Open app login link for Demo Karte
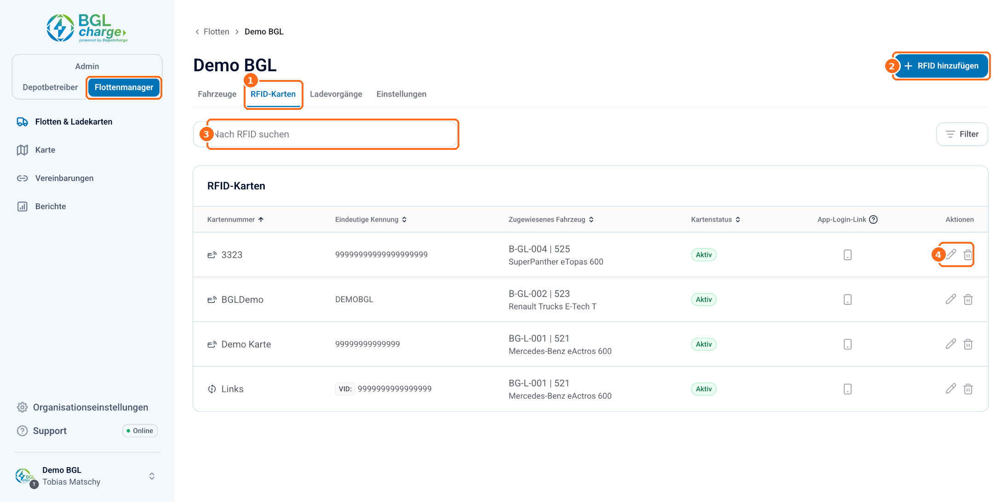This screenshot has height=502, width=1007. tap(847, 344)
